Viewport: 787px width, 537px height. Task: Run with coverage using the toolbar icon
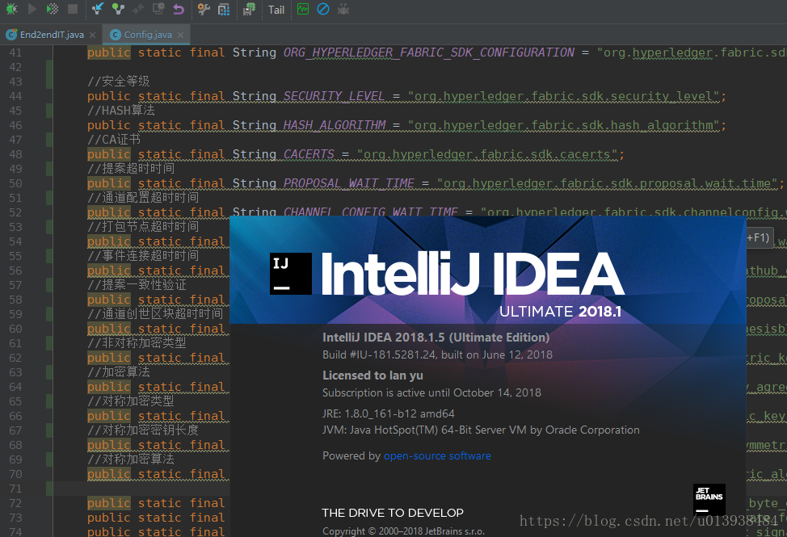[53, 9]
